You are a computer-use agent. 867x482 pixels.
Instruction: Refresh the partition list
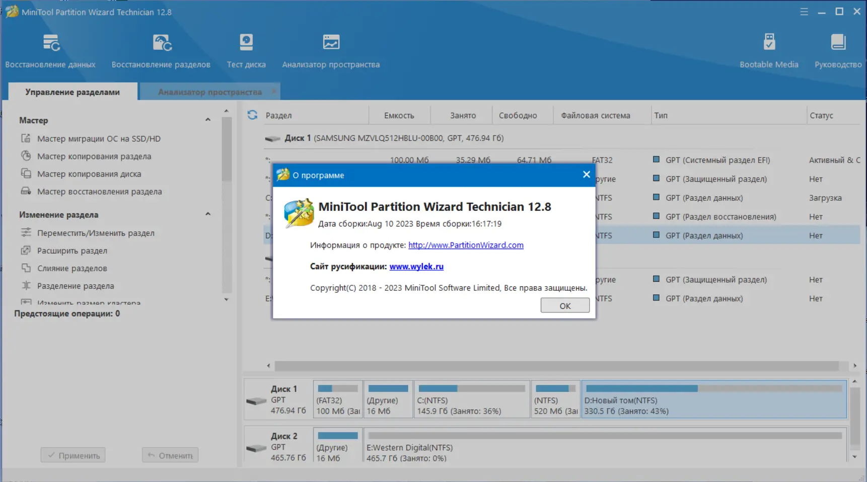click(252, 115)
